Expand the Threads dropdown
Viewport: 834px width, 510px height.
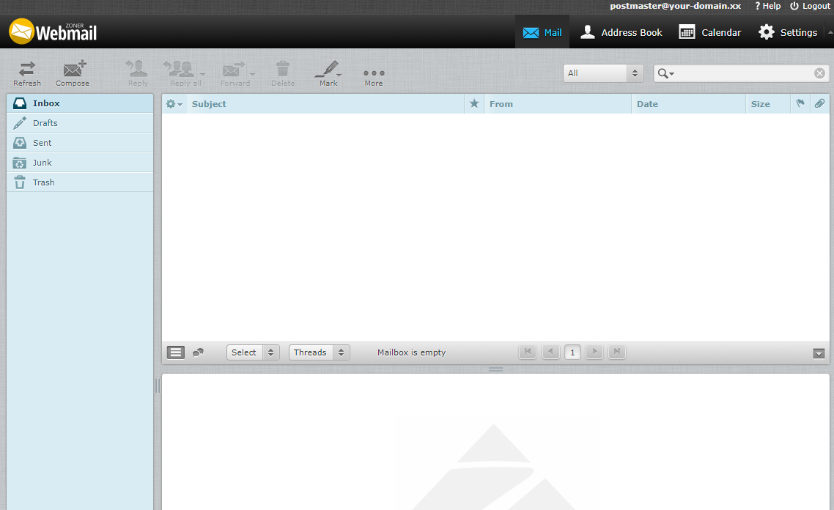tap(319, 352)
